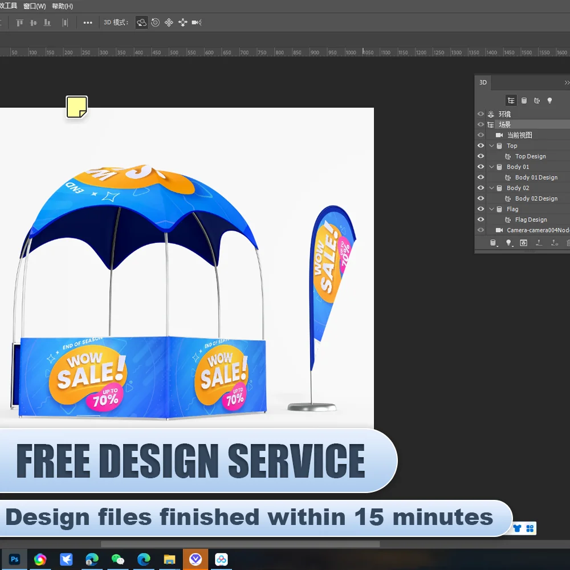Screen dimensions: 570x570
Task: Collapse the Top mesh group
Action: [491, 146]
